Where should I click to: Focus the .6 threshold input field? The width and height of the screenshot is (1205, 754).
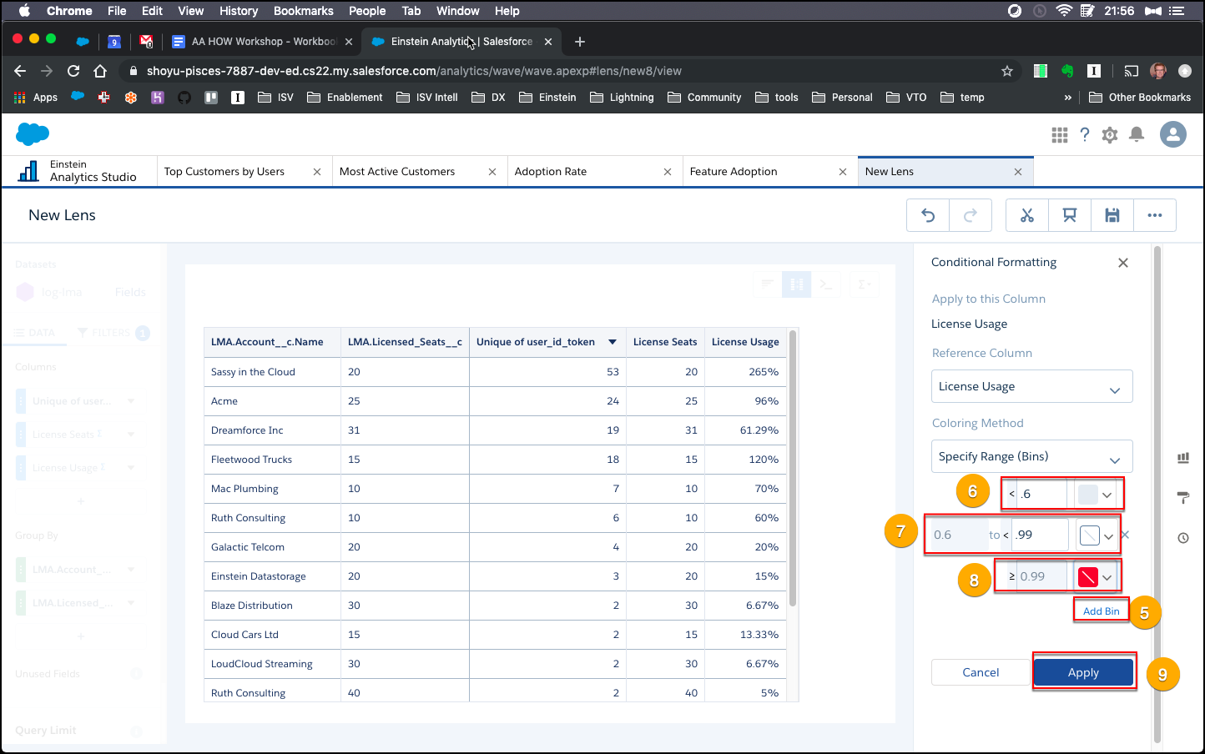click(x=1042, y=494)
